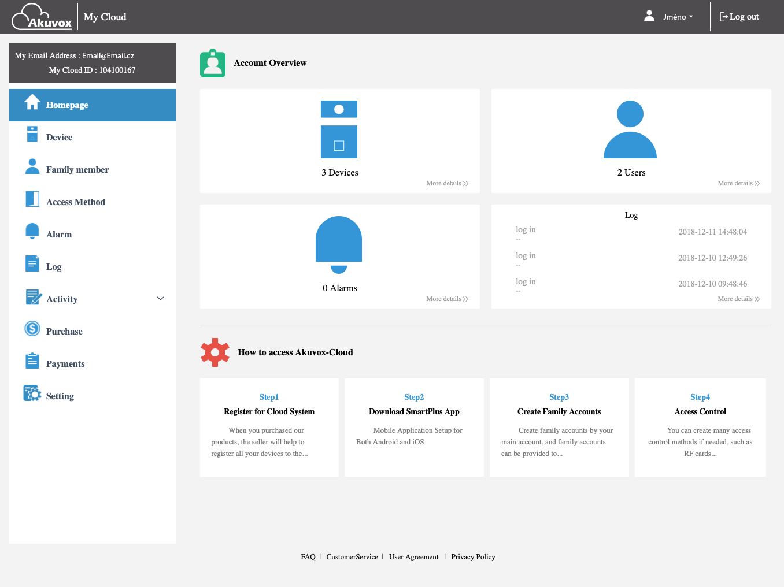
Task: Click the Log out button
Action: (739, 17)
